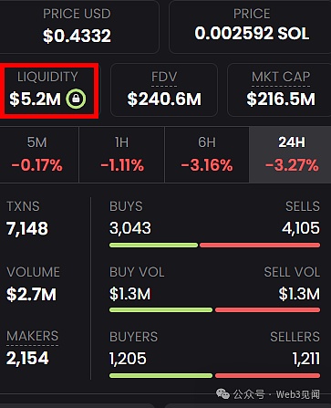Switch to the 6H timeframe tab
331x408 pixels.
point(207,154)
